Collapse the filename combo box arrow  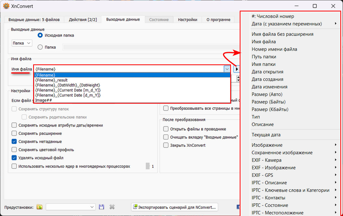pyautogui.click(x=227, y=69)
